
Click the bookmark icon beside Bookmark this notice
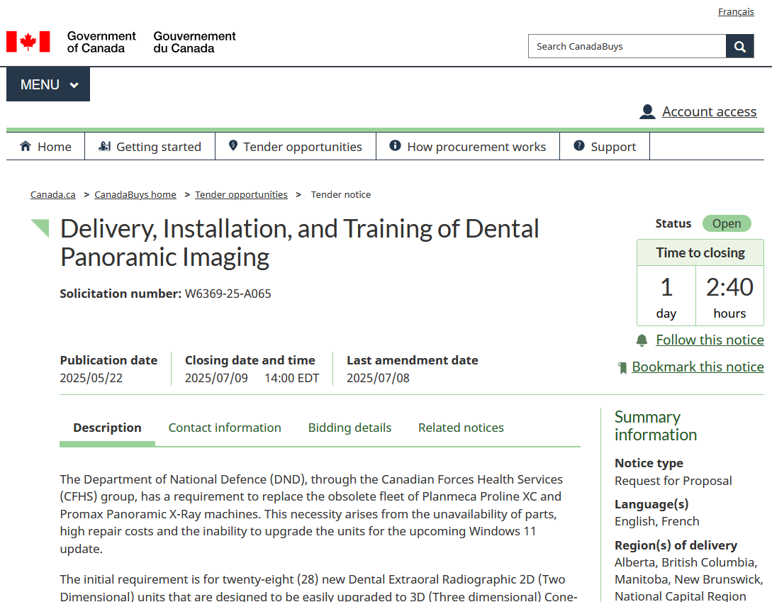tap(623, 367)
